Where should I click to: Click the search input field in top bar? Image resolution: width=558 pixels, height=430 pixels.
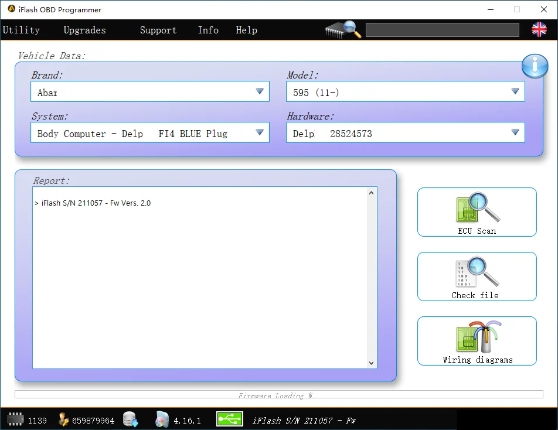pos(443,30)
